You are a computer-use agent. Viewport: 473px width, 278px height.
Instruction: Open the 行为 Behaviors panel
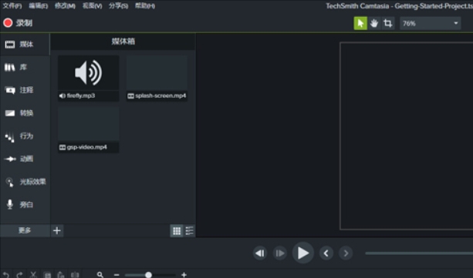coord(25,136)
